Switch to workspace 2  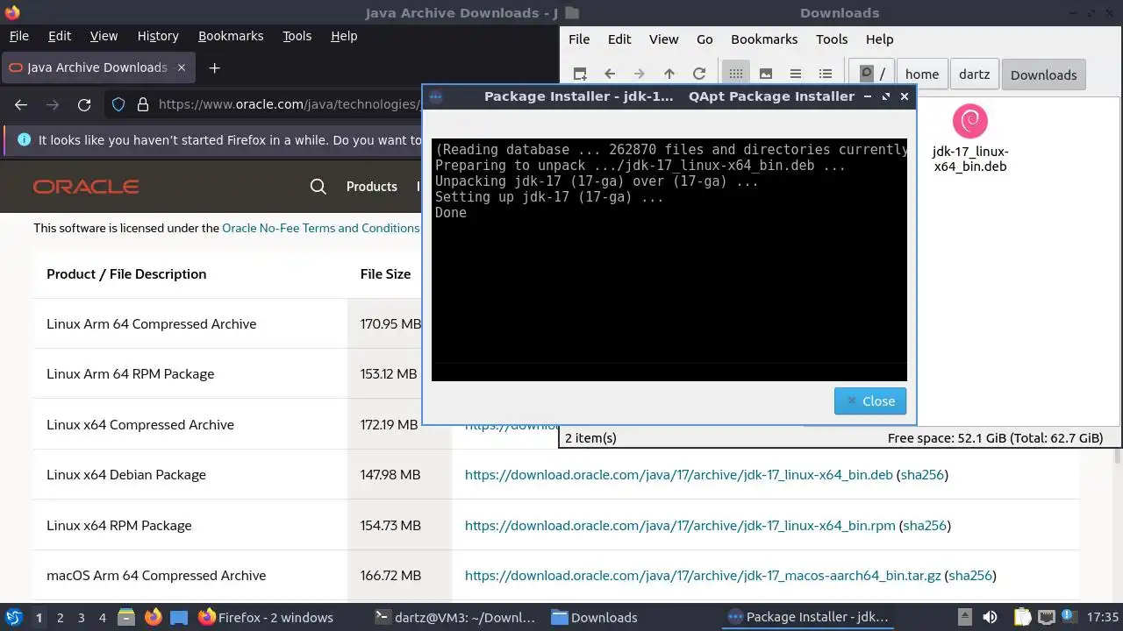click(60, 618)
